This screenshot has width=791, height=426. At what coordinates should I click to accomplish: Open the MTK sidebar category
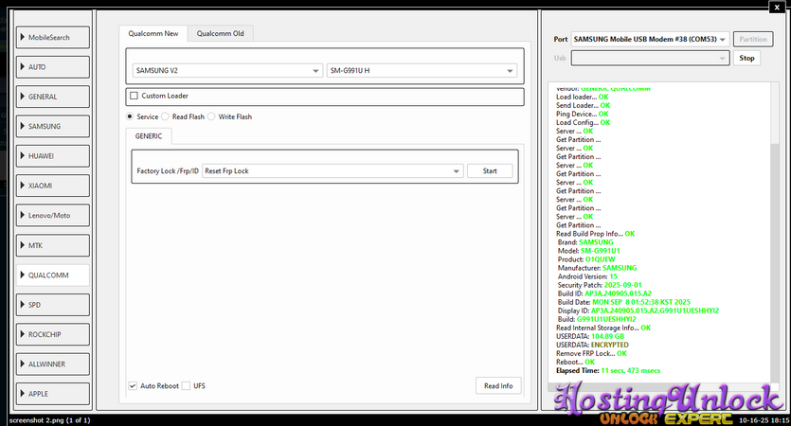click(x=54, y=245)
